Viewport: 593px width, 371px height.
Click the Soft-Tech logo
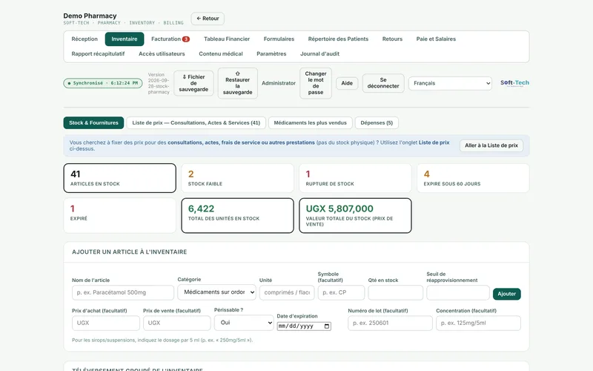click(x=514, y=83)
